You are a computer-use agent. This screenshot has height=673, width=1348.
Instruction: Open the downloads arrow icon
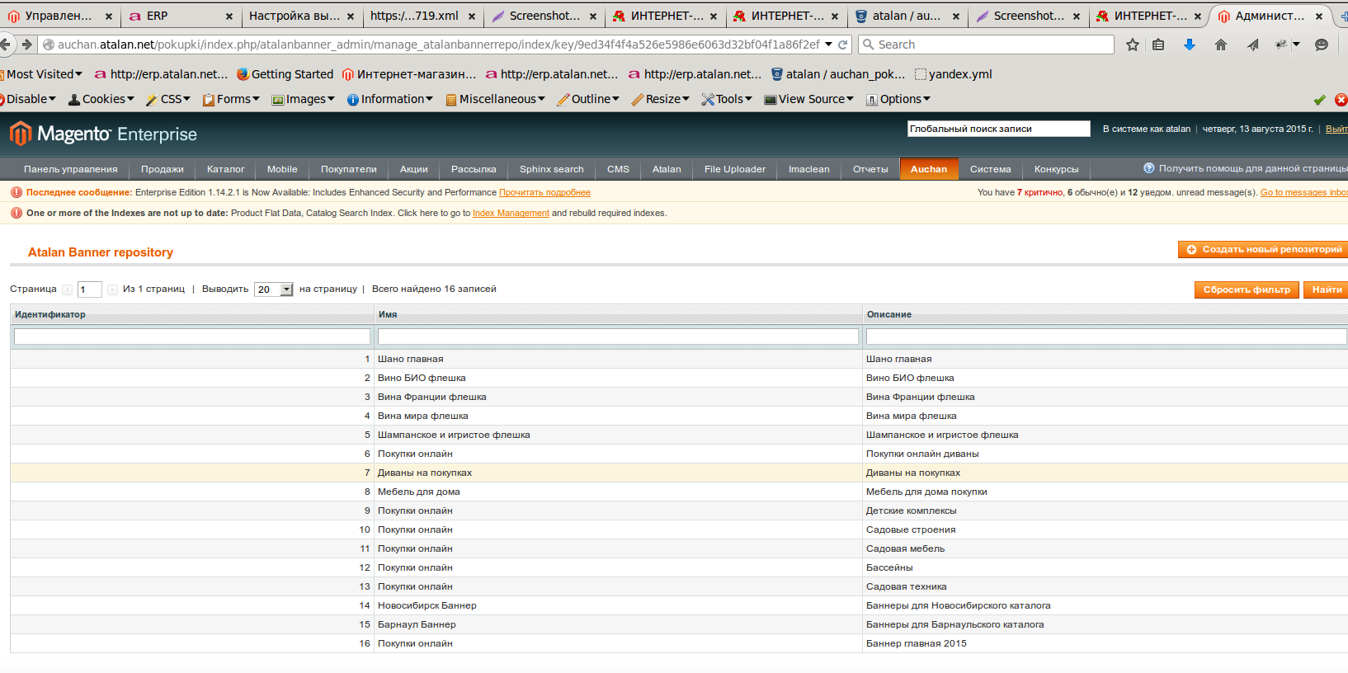coord(1190,45)
